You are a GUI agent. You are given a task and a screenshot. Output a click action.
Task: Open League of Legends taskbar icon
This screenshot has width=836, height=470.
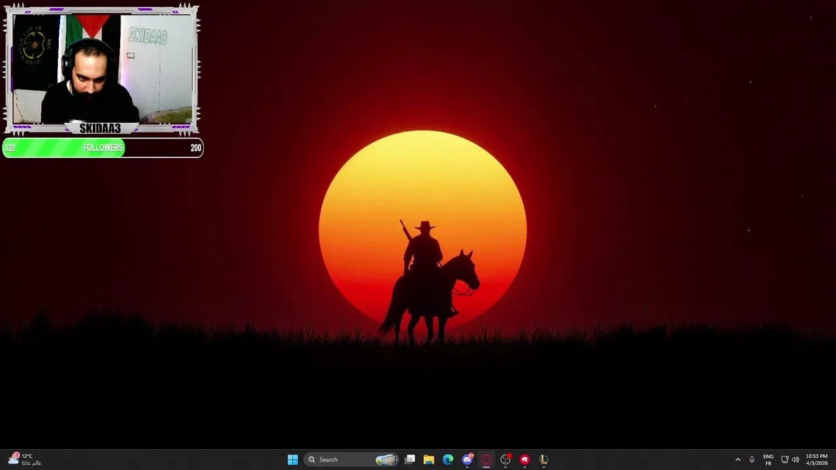543,460
